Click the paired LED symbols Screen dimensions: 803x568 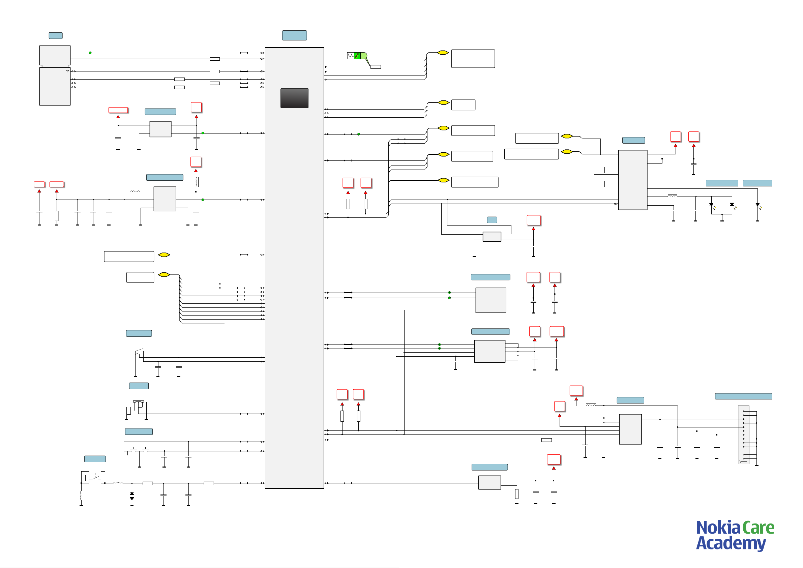tap(723, 206)
